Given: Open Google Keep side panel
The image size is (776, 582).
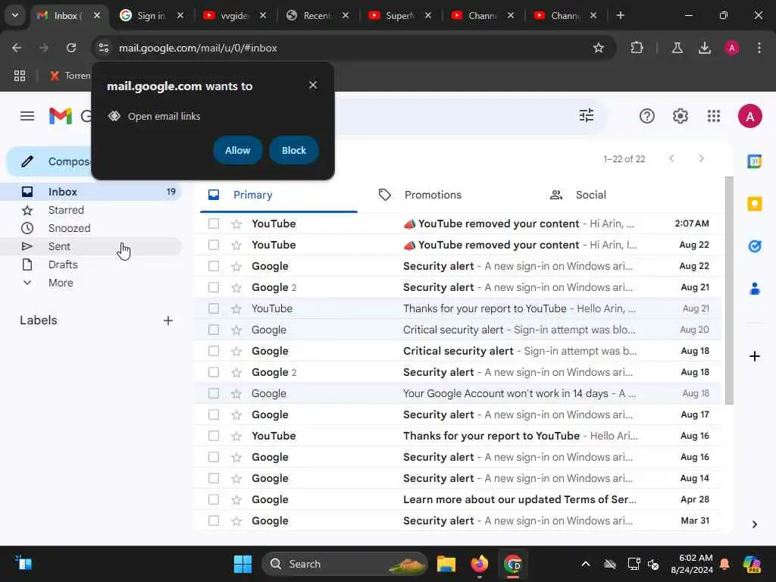Looking at the screenshot, I should 754,203.
